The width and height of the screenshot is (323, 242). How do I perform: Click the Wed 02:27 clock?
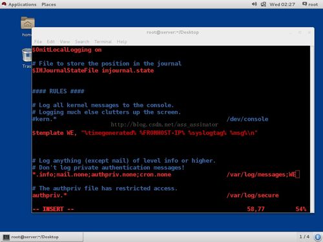click(282, 5)
